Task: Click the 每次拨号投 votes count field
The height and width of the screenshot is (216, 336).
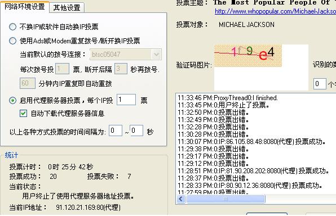Action: click(x=62, y=69)
